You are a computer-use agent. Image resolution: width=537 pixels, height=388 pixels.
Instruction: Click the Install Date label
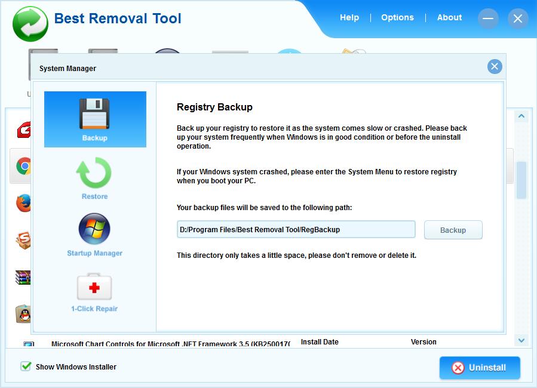tap(320, 342)
